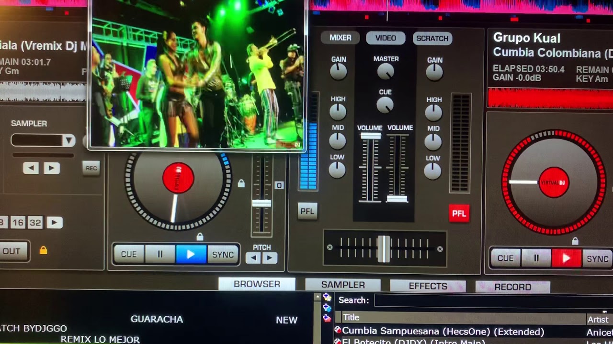Image resolution: width=613 pixels, height=344 pixels.
Task: Open the RECORD tab
Action: [x=512, y=287]
